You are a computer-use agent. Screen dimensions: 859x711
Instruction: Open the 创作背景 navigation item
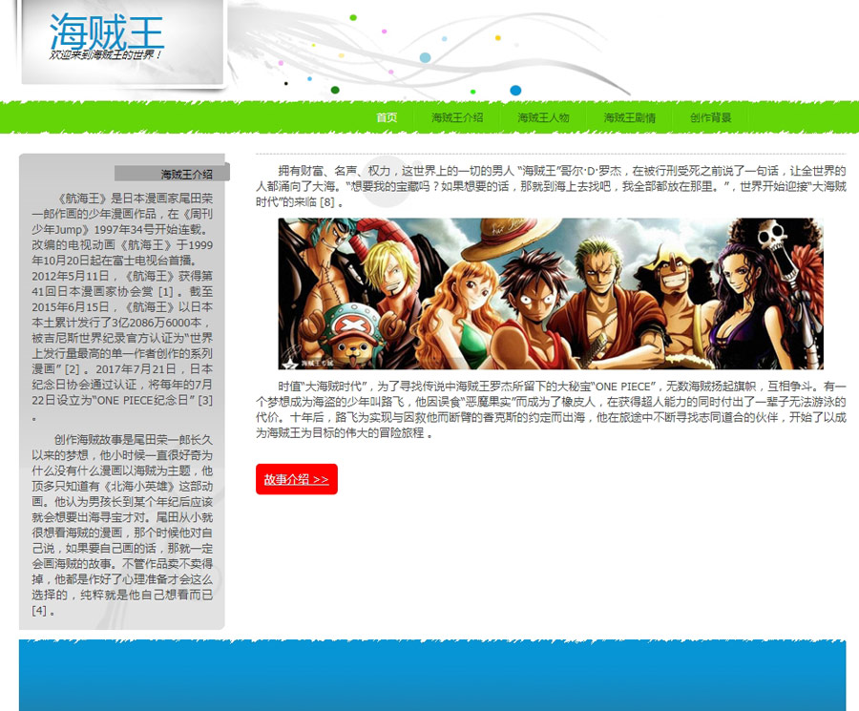pyautogui.click(x=710, y=117)
